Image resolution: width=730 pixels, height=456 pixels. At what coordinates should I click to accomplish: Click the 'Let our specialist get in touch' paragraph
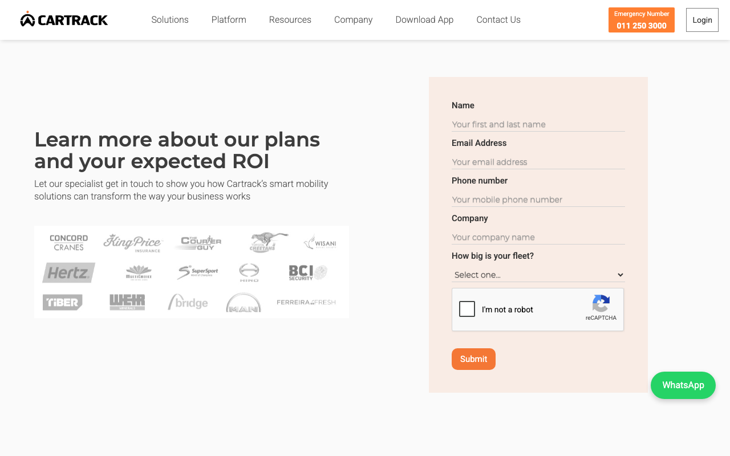(x=181, y=190)
